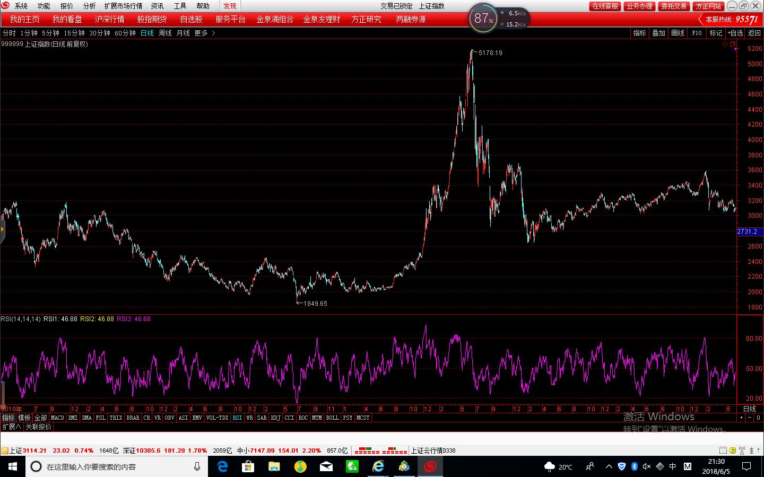Image resolution: width=764 pixels, height=477 pixels.
Task: Click 画线 drawing tools button
Action: tap(678, 33)
